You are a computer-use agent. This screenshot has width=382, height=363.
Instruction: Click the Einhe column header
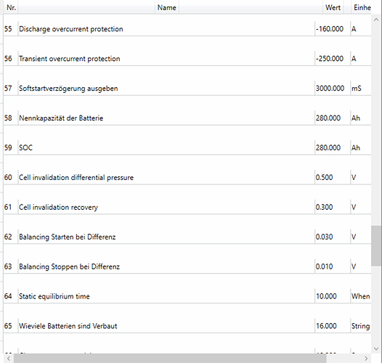(362, 8)
